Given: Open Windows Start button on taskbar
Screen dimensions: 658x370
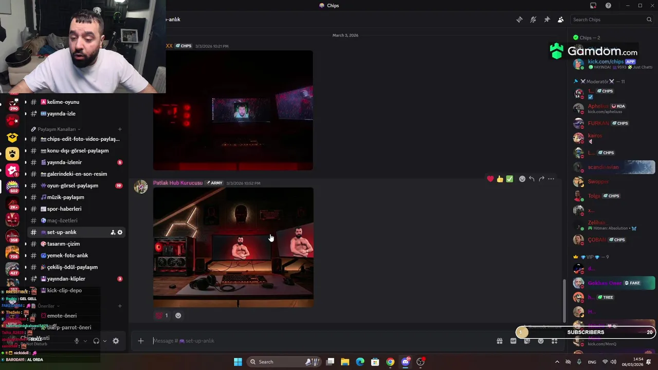Looking at the screenshot, I should (238, 362).
